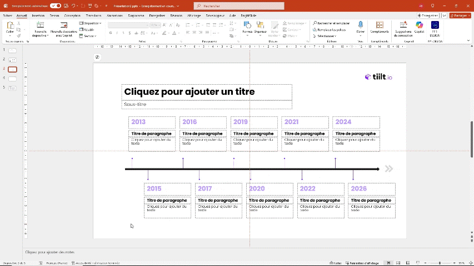Open the Compléments add-ins icon

click(380, 25)
